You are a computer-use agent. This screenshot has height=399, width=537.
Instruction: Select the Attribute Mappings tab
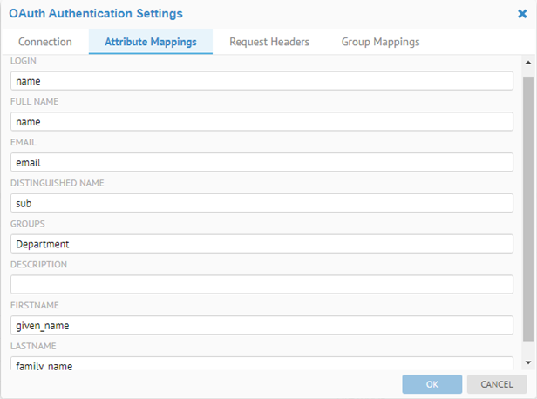[151, 42]
